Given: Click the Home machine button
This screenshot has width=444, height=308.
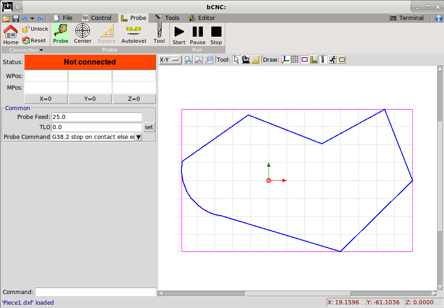Looking at the screenshot, I should click(x=11, y=35).
